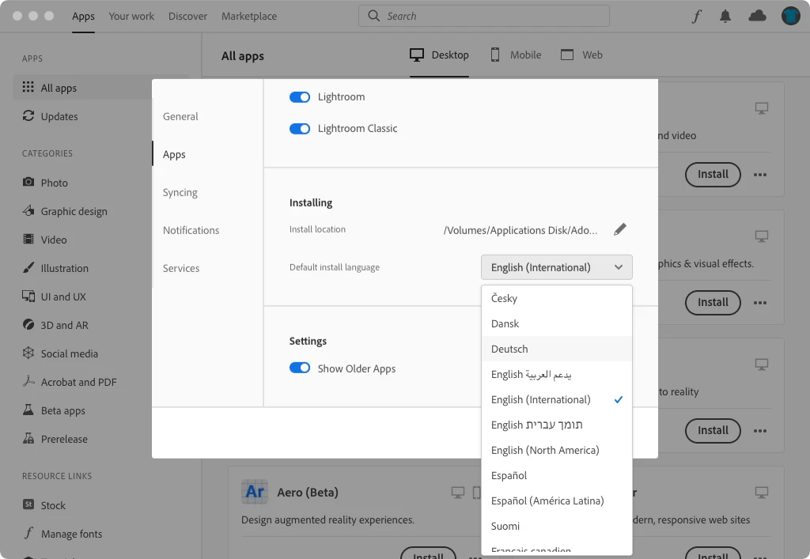
Task: Choose Español language option
Action: coord(556,475)
